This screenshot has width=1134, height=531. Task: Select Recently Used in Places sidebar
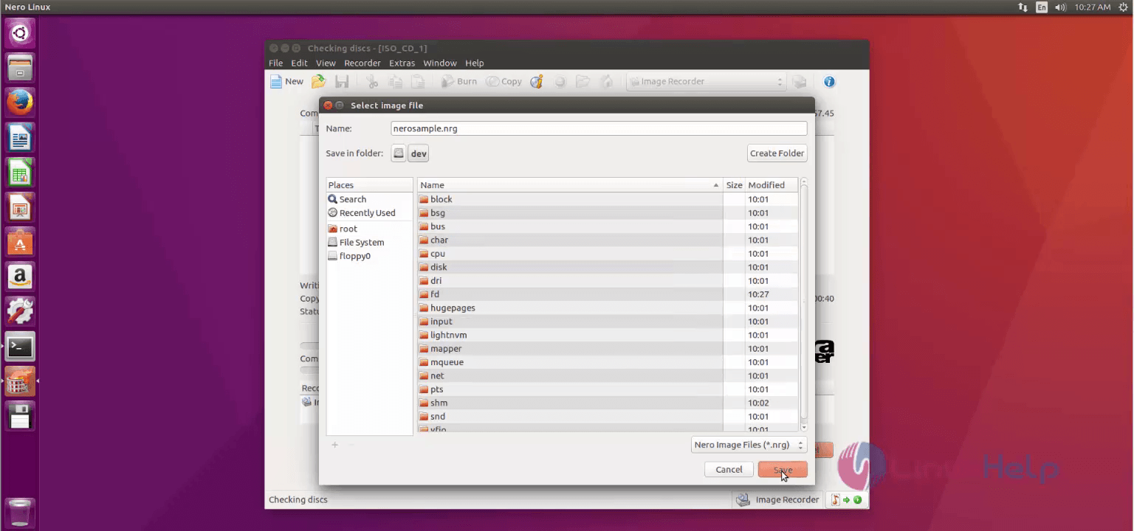[370, 213]
